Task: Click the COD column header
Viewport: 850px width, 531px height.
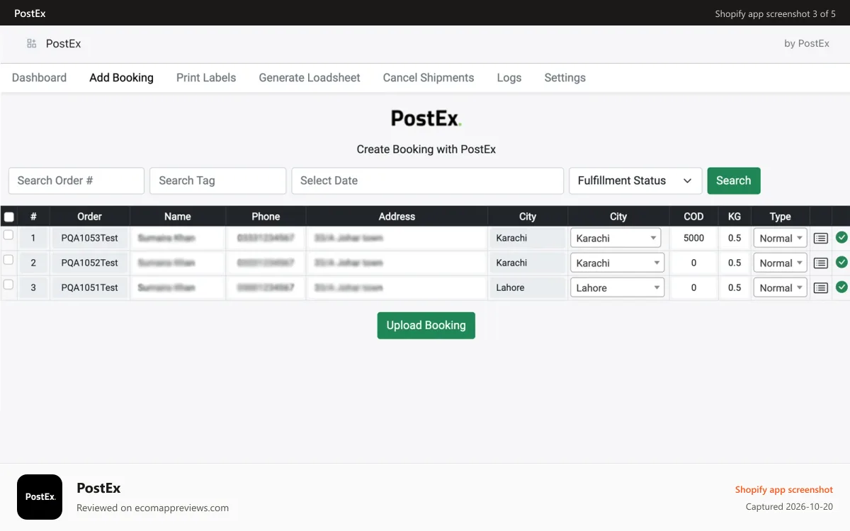Action: (x=693, y=217)
